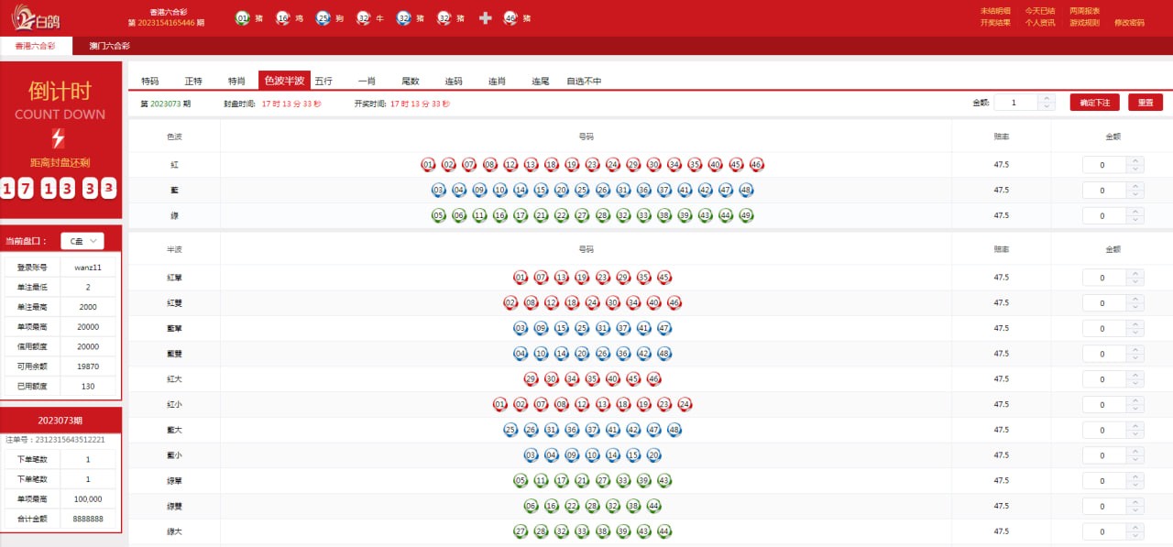The height and width of the screenshot is (547, 1173).
Task: Click the lightning bolt icon under COUNT DOWN
Action: tap(59, 138)
